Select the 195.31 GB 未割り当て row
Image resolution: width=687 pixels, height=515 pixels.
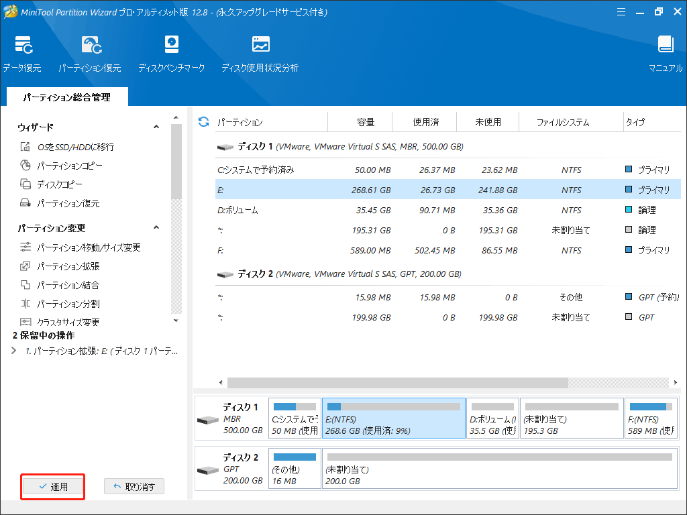447,231
